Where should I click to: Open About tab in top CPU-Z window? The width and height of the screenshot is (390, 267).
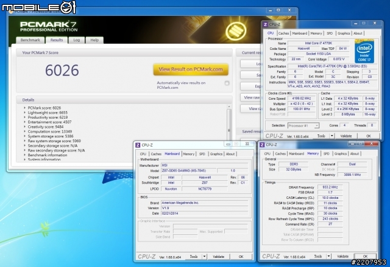click(x=358, y=33)
